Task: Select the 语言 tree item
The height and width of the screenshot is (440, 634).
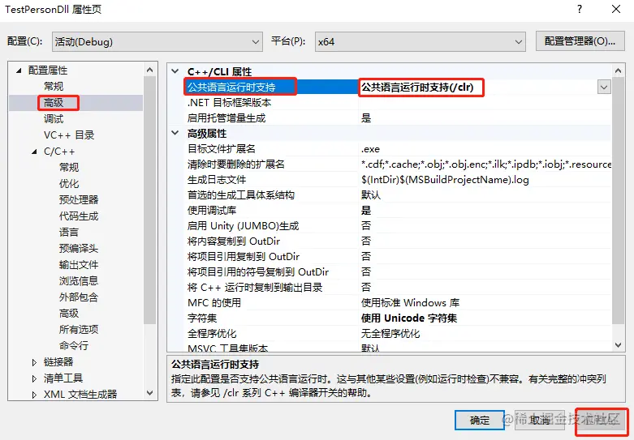Action: click(69, 232)
